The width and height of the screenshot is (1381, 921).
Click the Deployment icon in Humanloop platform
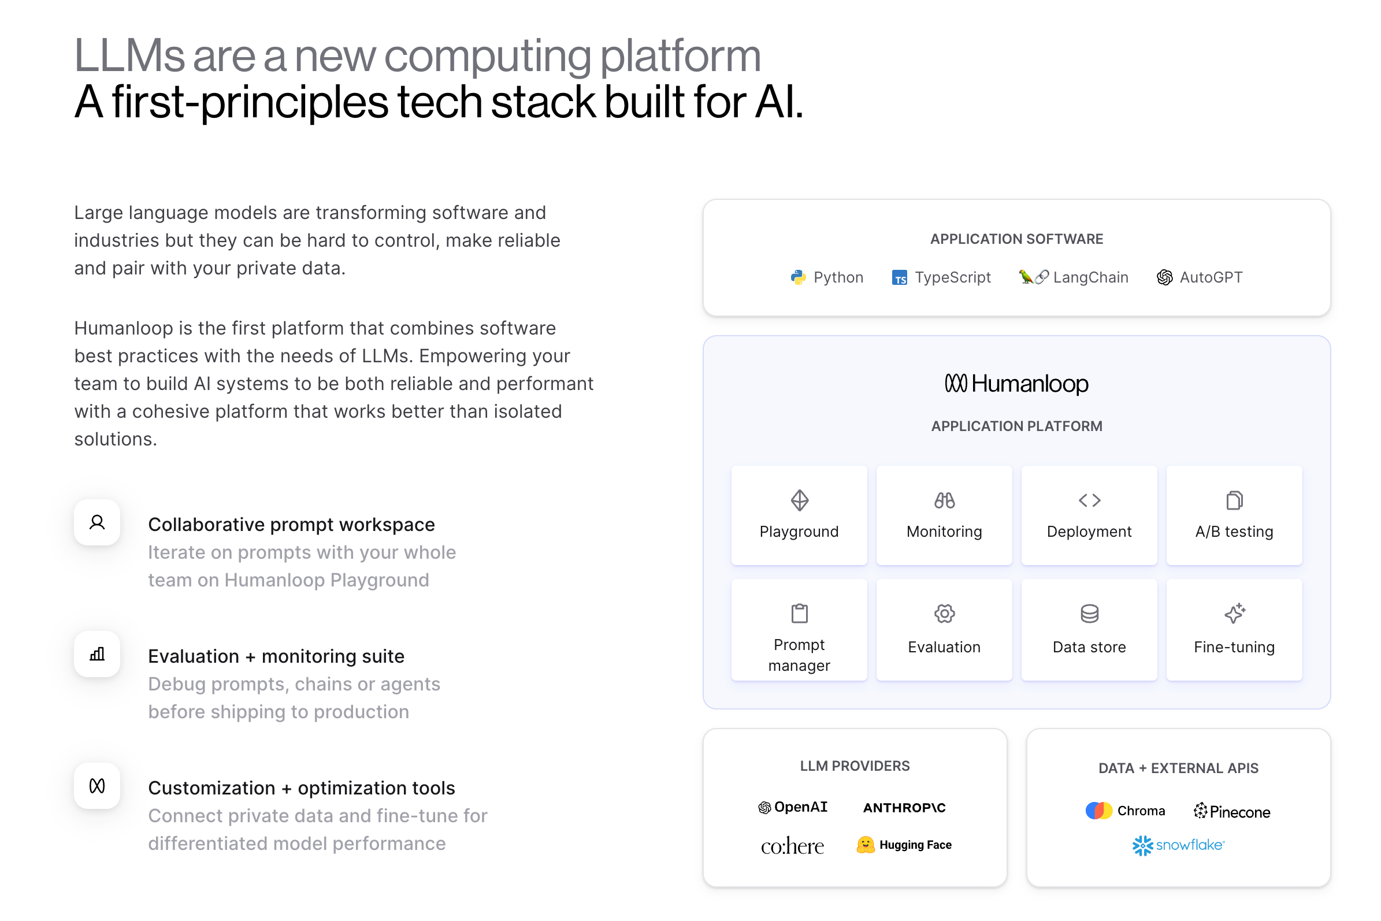[1087, 500]
